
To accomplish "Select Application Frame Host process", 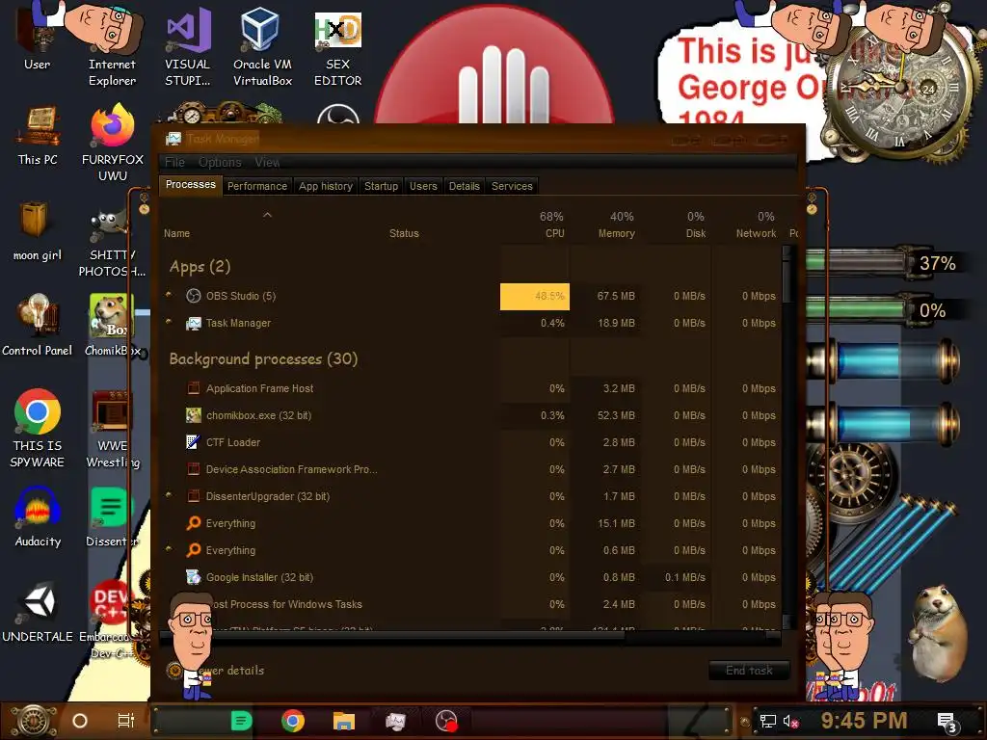I will point(470,388).
